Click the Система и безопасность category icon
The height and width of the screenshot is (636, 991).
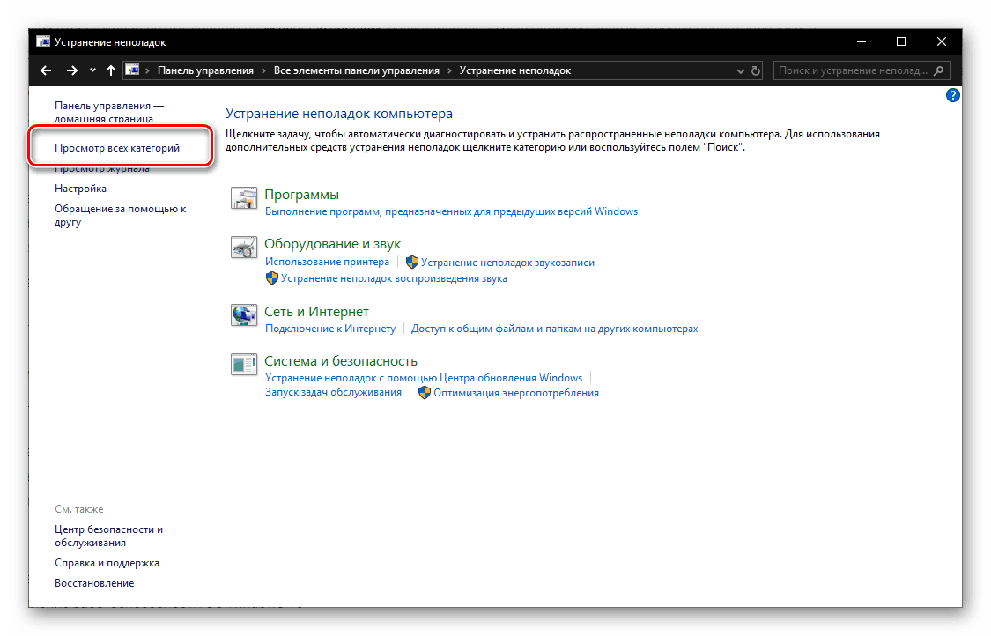[243, 364]
